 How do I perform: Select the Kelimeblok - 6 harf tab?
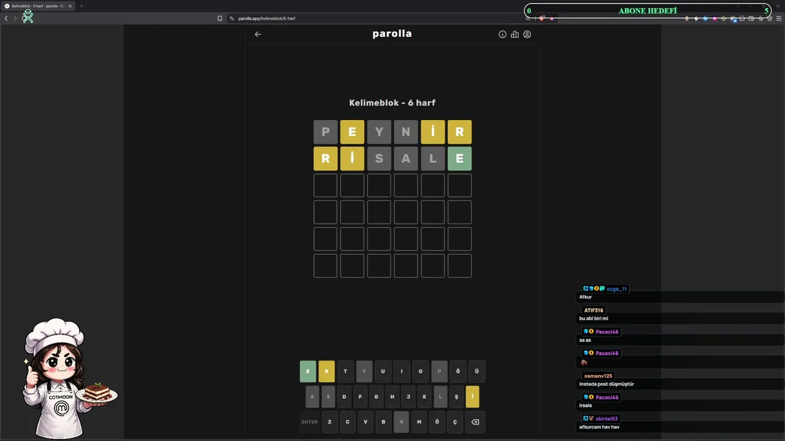coord(38,6)
